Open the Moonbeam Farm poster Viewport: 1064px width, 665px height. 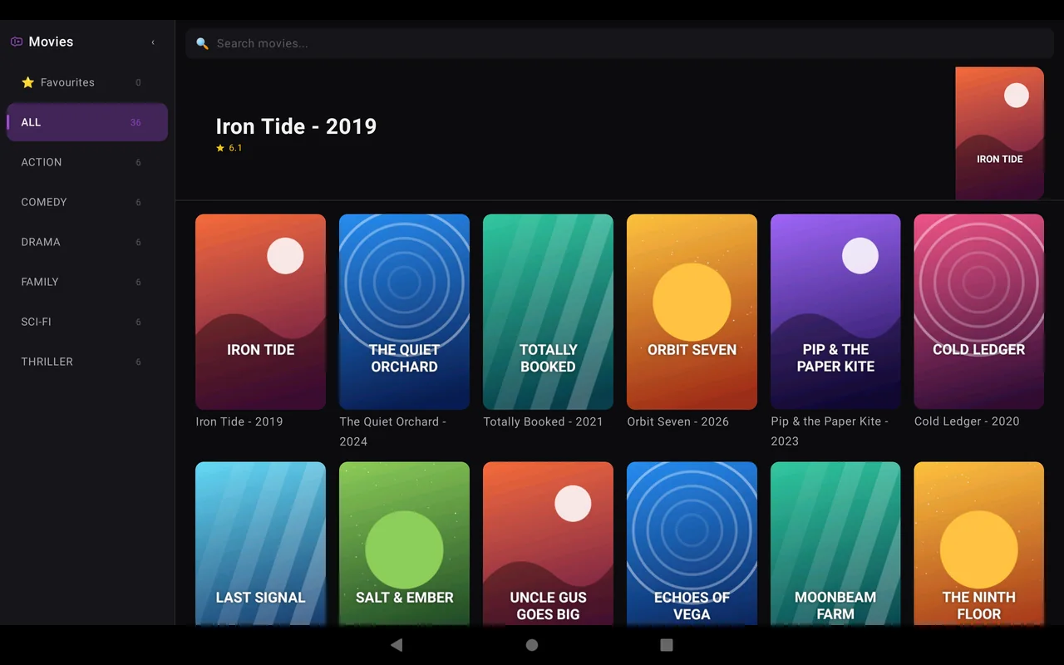point(835,544)
